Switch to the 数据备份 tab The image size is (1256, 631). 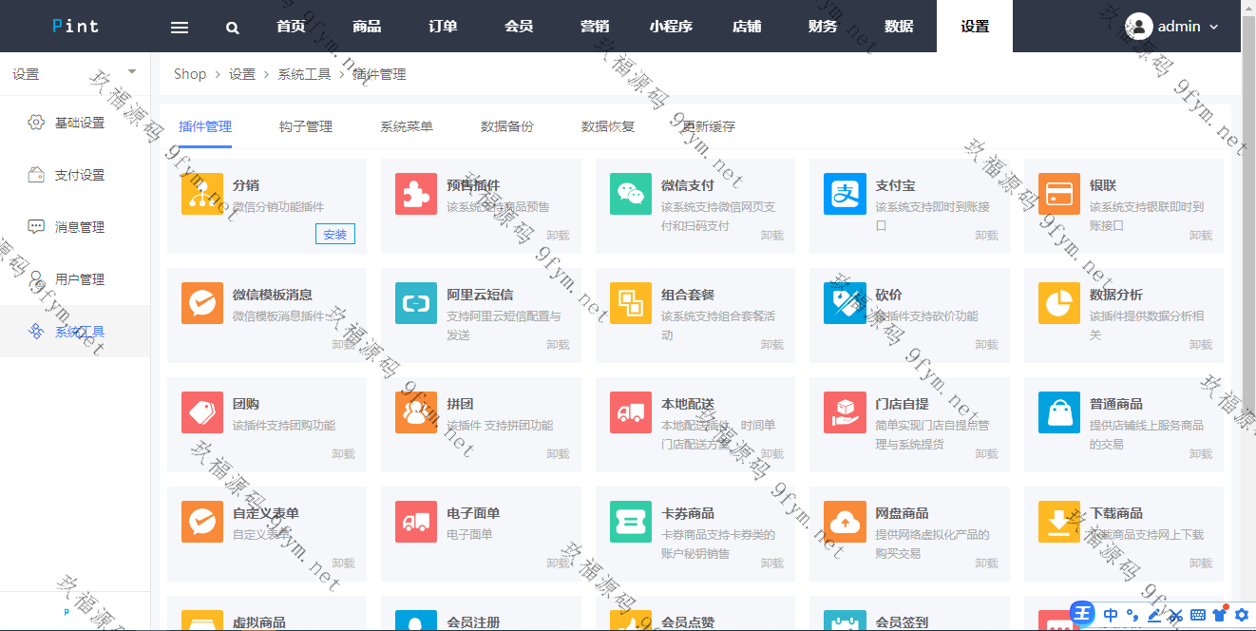[507, 126]
